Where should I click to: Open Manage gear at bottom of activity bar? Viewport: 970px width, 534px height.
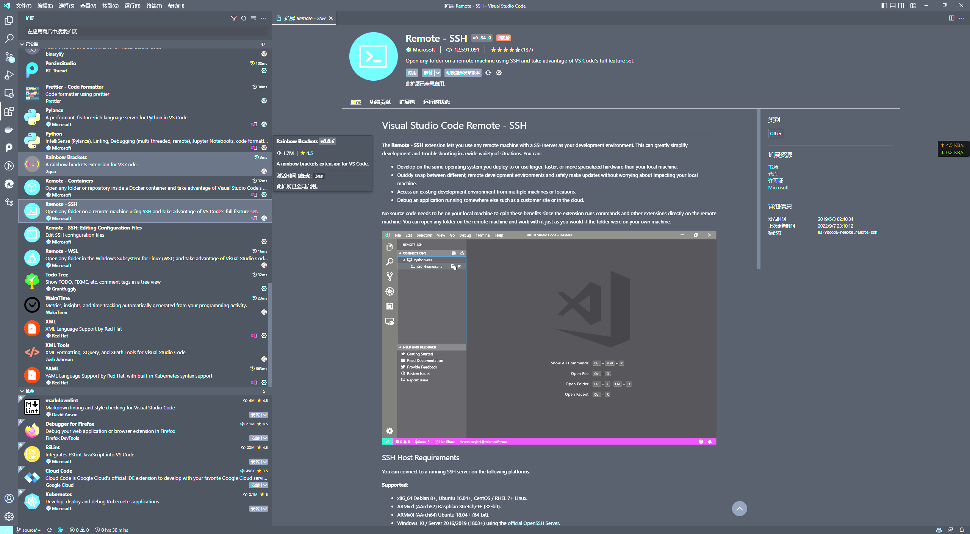tap(9, 517)
